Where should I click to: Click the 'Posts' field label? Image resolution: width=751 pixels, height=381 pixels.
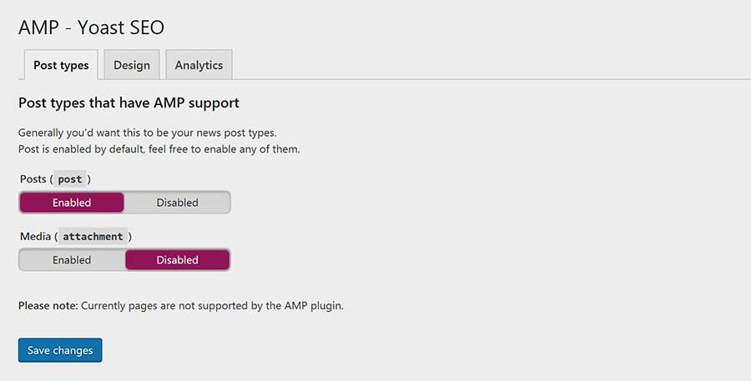pyautogui.click(x=33, y=179)
